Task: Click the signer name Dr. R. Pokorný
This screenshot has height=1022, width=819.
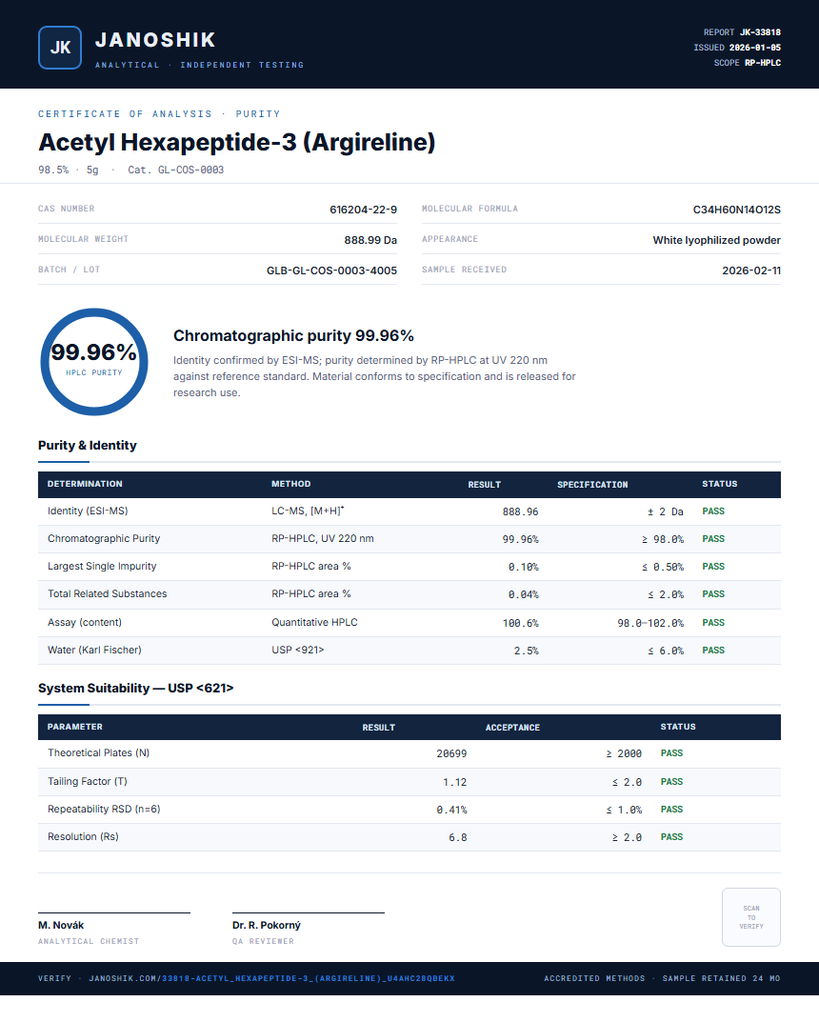Action: click(267, 925)
